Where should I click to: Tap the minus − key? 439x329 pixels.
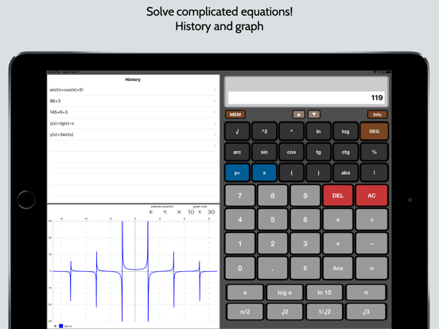pos(371,244)
